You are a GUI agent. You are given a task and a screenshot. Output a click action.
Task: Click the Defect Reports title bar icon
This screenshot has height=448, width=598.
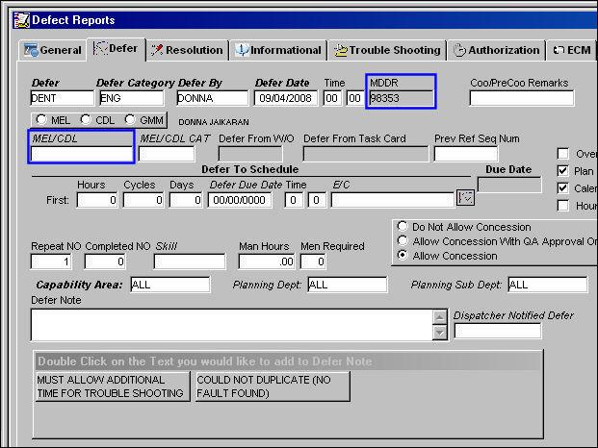(x=21, y=20)
